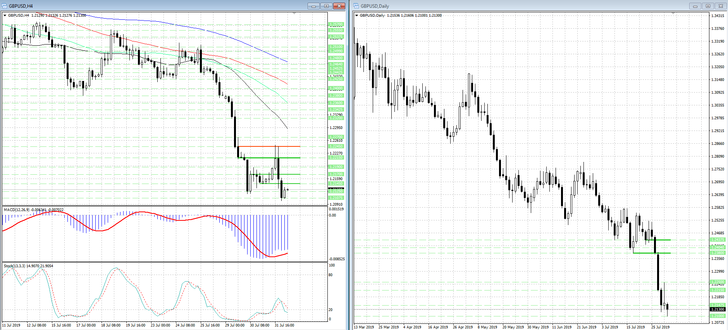This screenshot has width=728, height=330.
Task: Click the '11 Jul 2019' date on the H4 time axis
Action: tap(11, 325)
